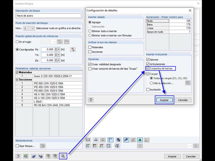Toggle Crear visibilidad designada checkbox
The image size is (215, 161).
(x=90, y=64)
